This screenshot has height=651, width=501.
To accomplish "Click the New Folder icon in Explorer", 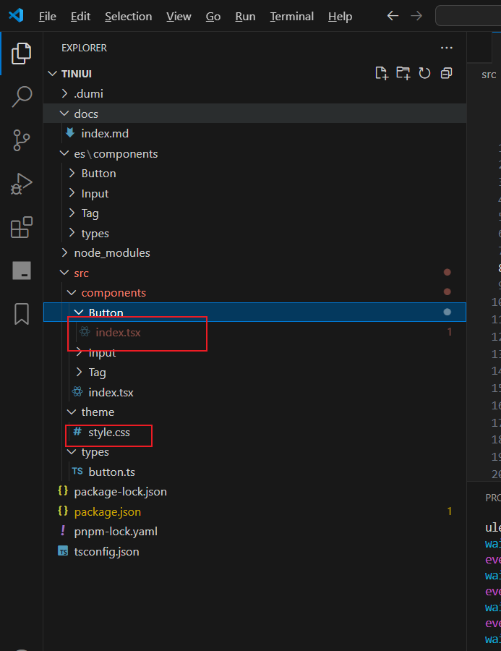I will (x=403, y=73).
